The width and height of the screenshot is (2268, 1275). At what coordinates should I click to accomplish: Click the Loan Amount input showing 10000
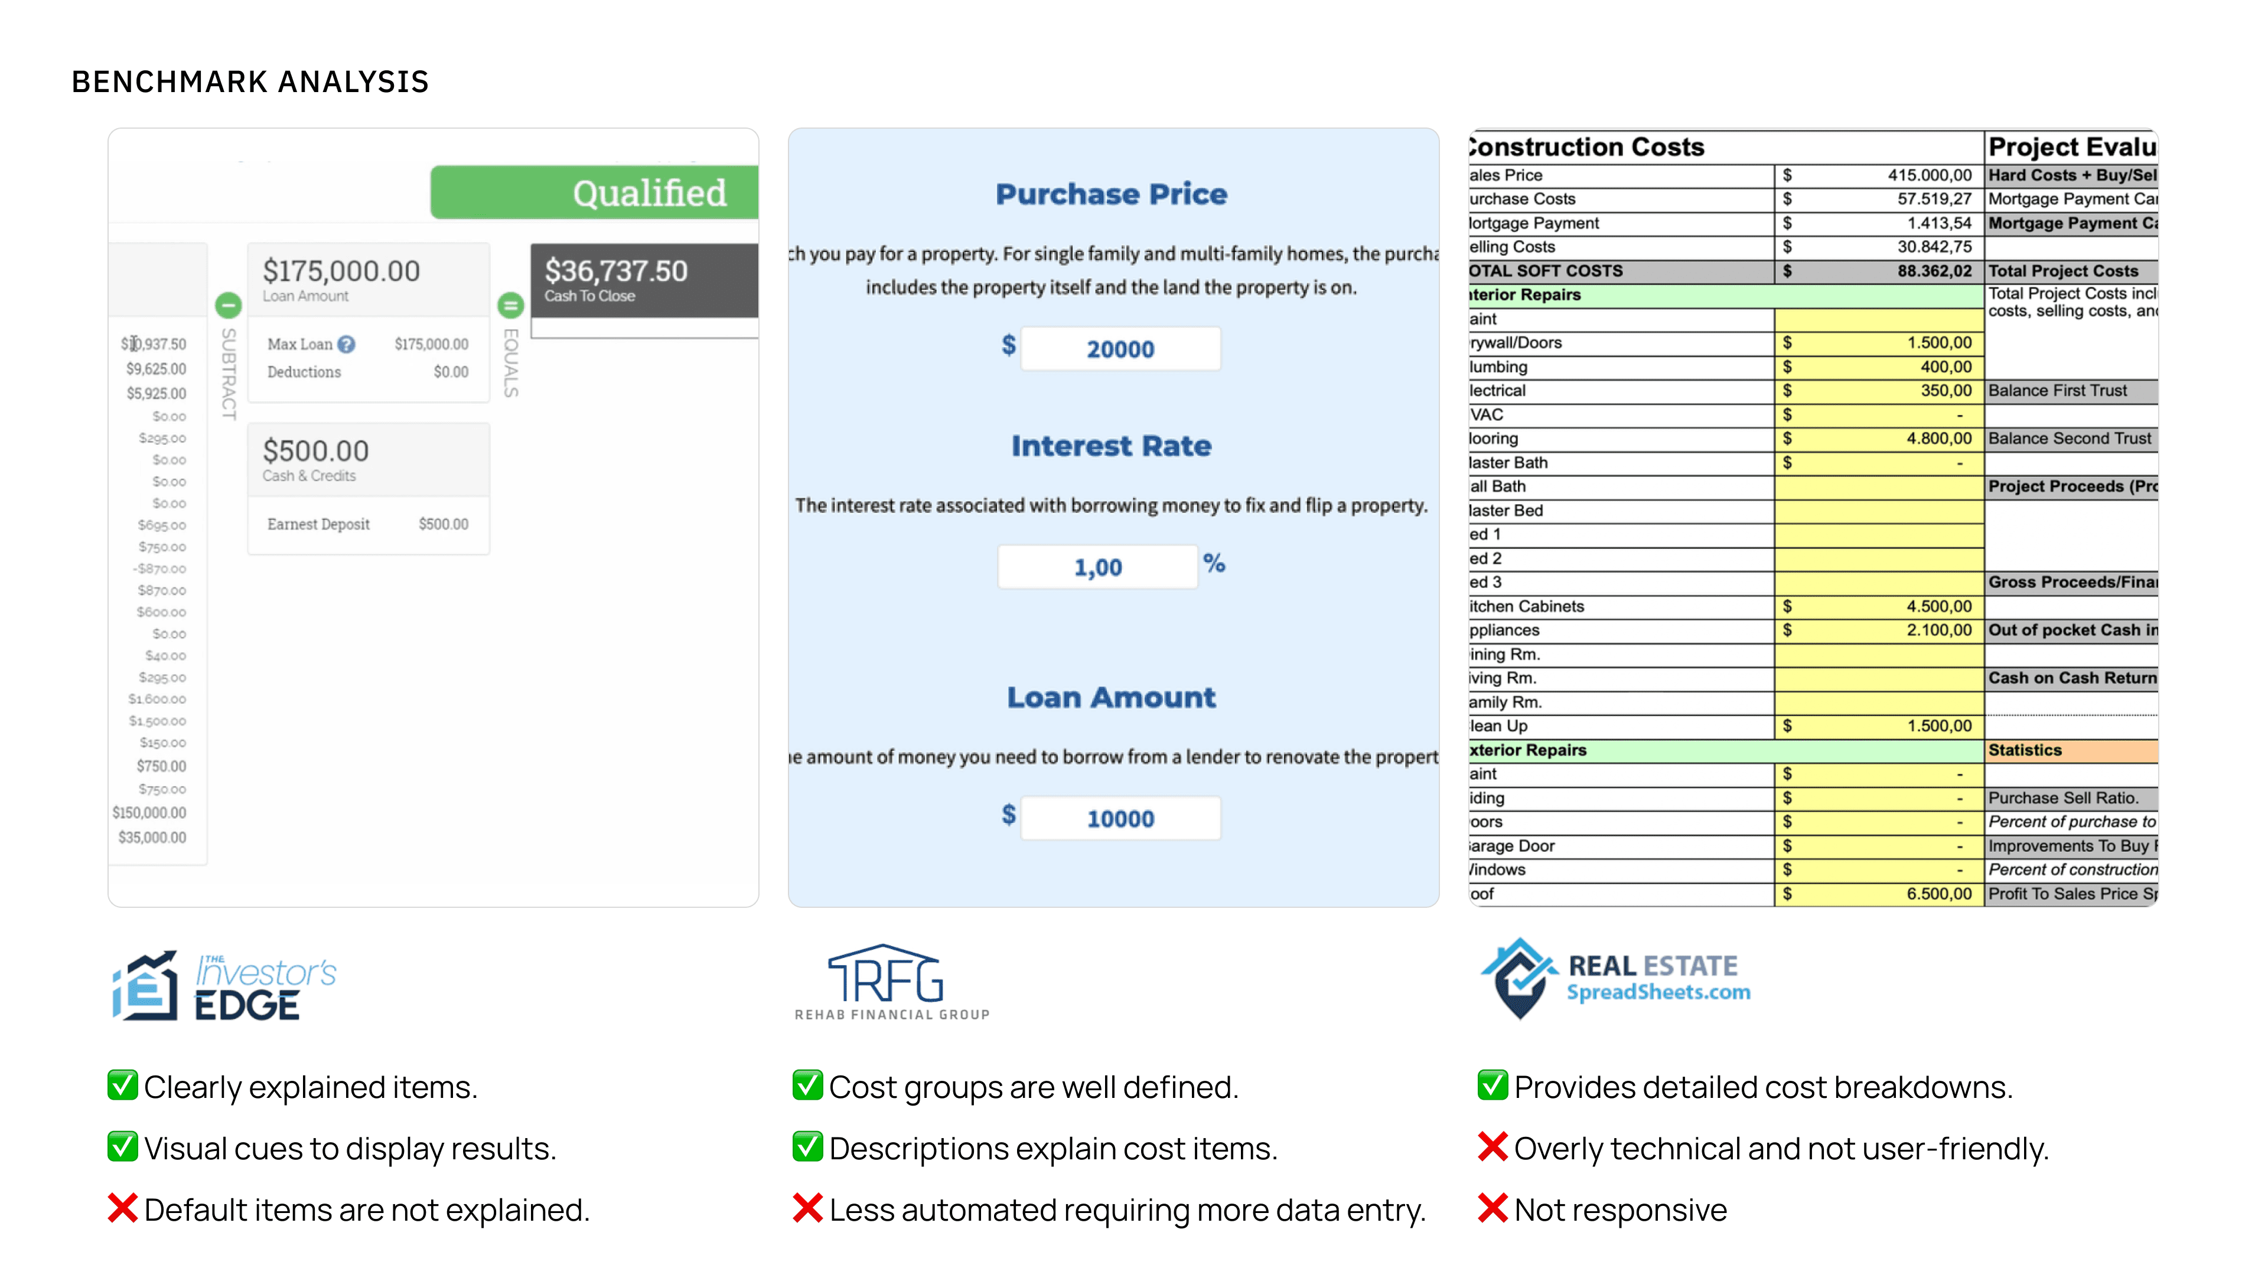(1120, 819)
